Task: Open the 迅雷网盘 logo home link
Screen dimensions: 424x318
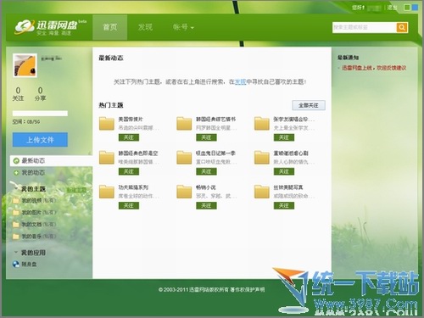Action: 50,27
